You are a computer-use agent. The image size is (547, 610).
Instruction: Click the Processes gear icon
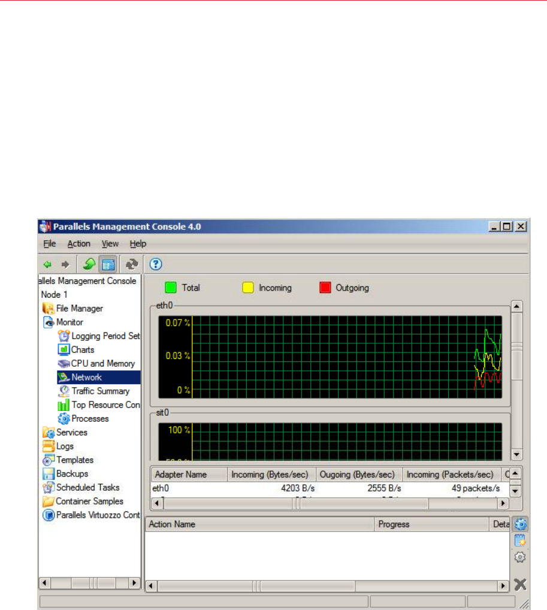(64, 419)
